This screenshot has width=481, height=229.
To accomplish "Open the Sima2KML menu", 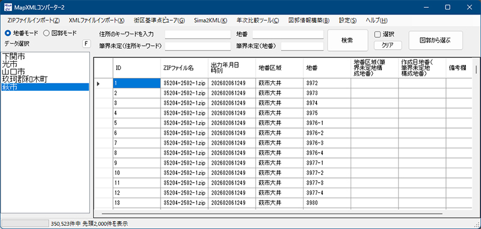I will coord(210,20).
